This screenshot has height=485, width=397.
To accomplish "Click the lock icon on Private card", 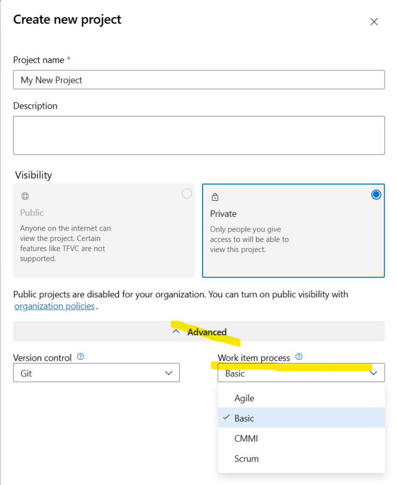I will tap(215, 197).
